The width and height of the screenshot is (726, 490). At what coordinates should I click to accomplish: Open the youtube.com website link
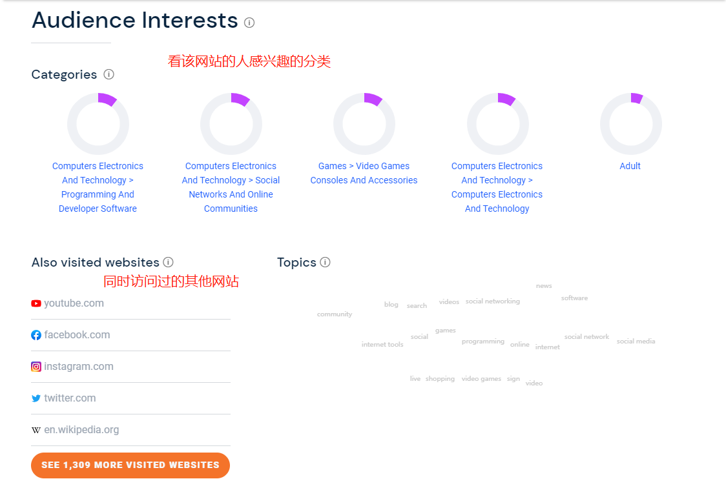pyautogui.click(x=74, y=303)
